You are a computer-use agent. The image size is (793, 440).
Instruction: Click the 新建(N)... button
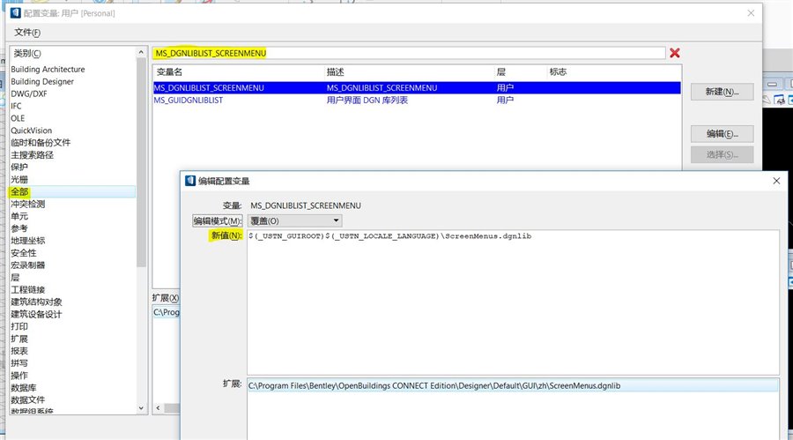[x=723, y=92]
